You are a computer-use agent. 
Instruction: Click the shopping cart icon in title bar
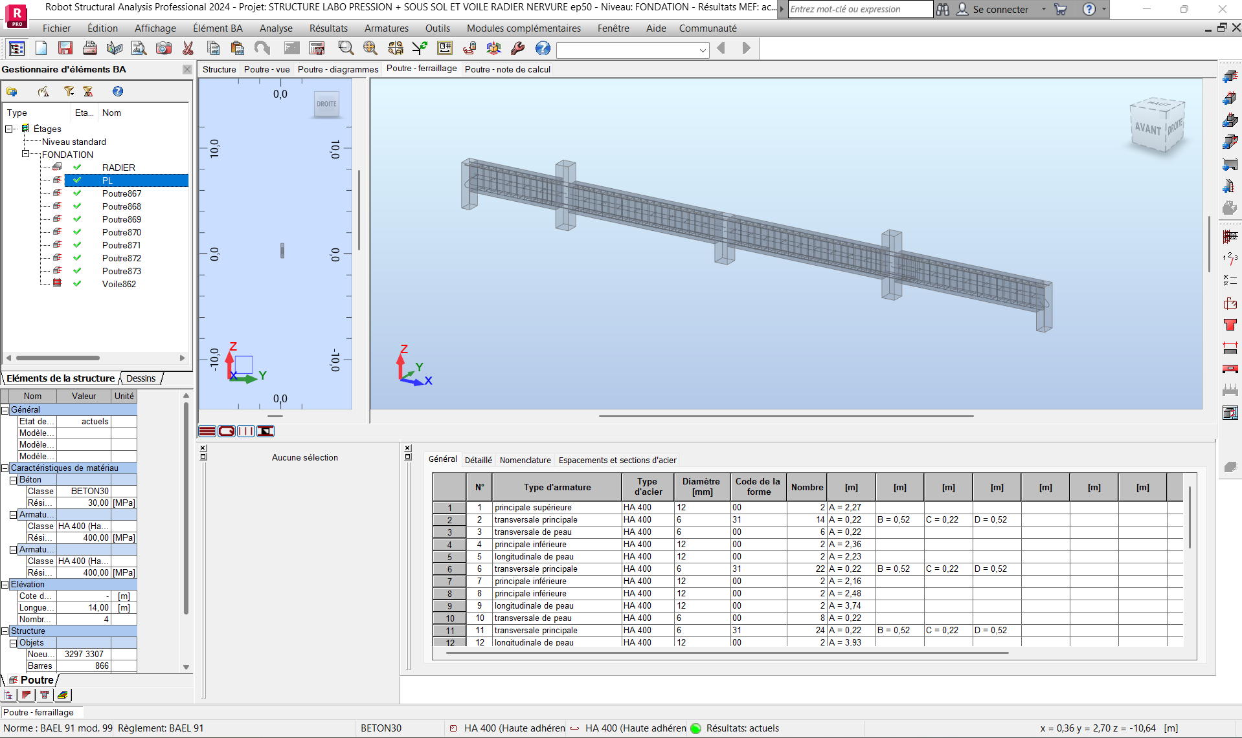(x=1061, y=9)
